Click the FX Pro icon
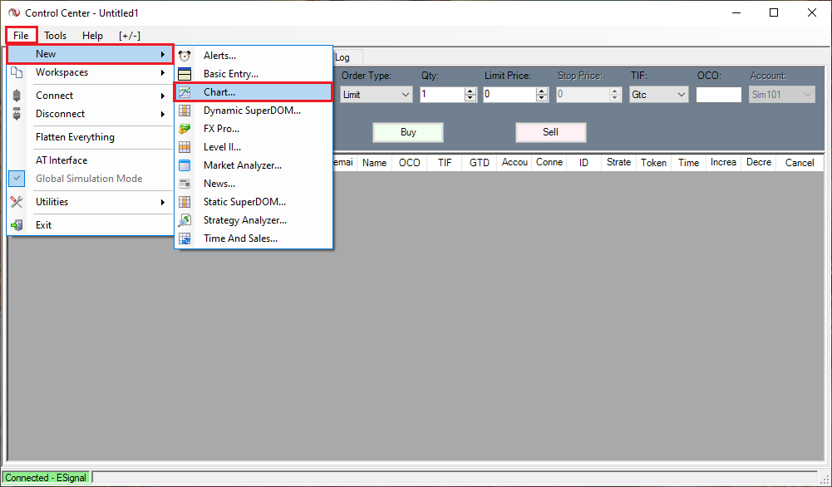This screenshot has height=487, width=832. 185,129
